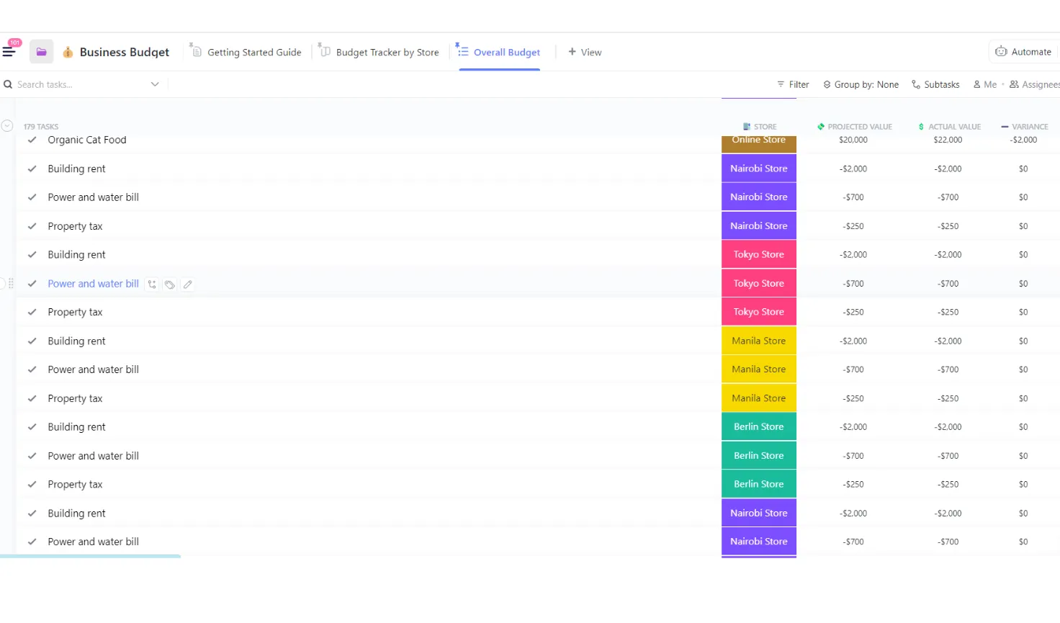Click the pencil rename icon on highlighted row
Screen dimensions: 1060x623
(x=188, y=284)
